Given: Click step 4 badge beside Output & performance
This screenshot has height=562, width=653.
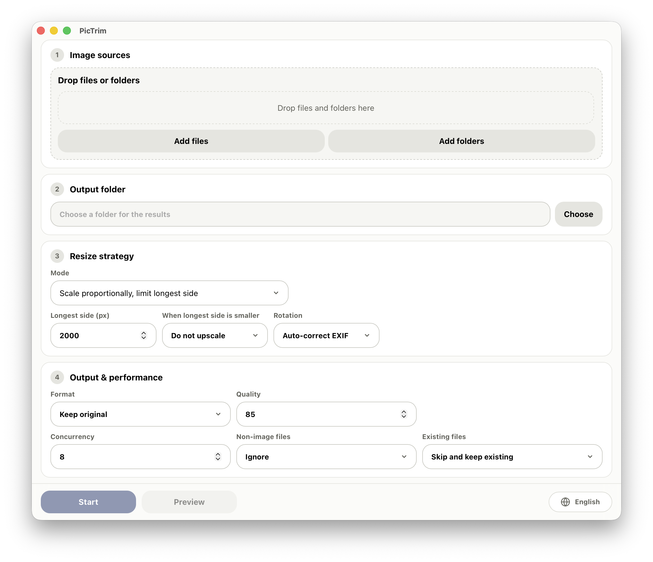Looking at the screenshot, I should coord(57,377).
